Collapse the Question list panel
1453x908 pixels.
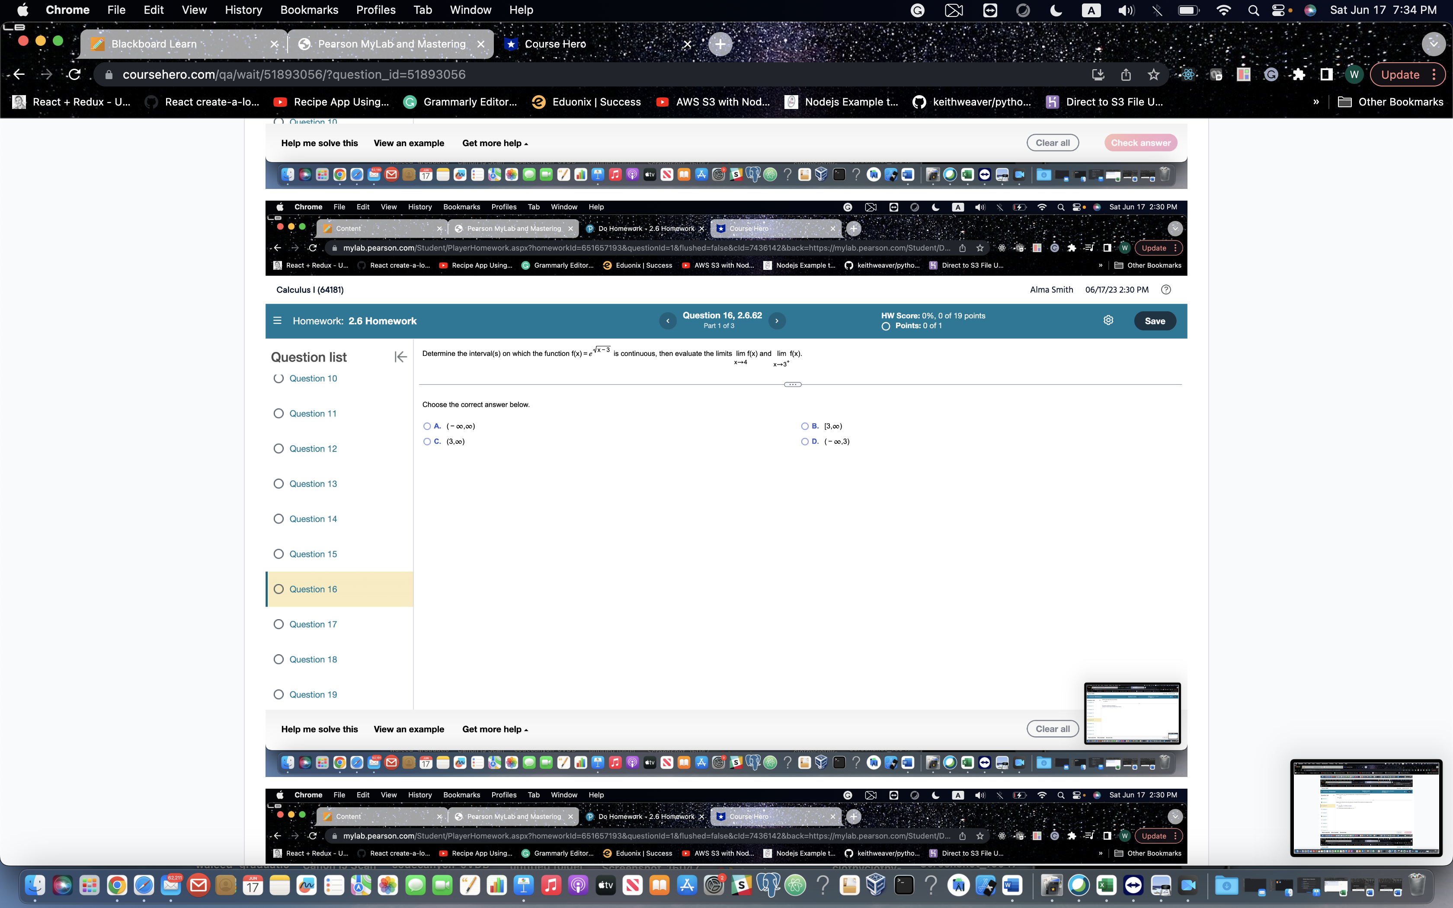pyautogui.click(x=400, y=357)
